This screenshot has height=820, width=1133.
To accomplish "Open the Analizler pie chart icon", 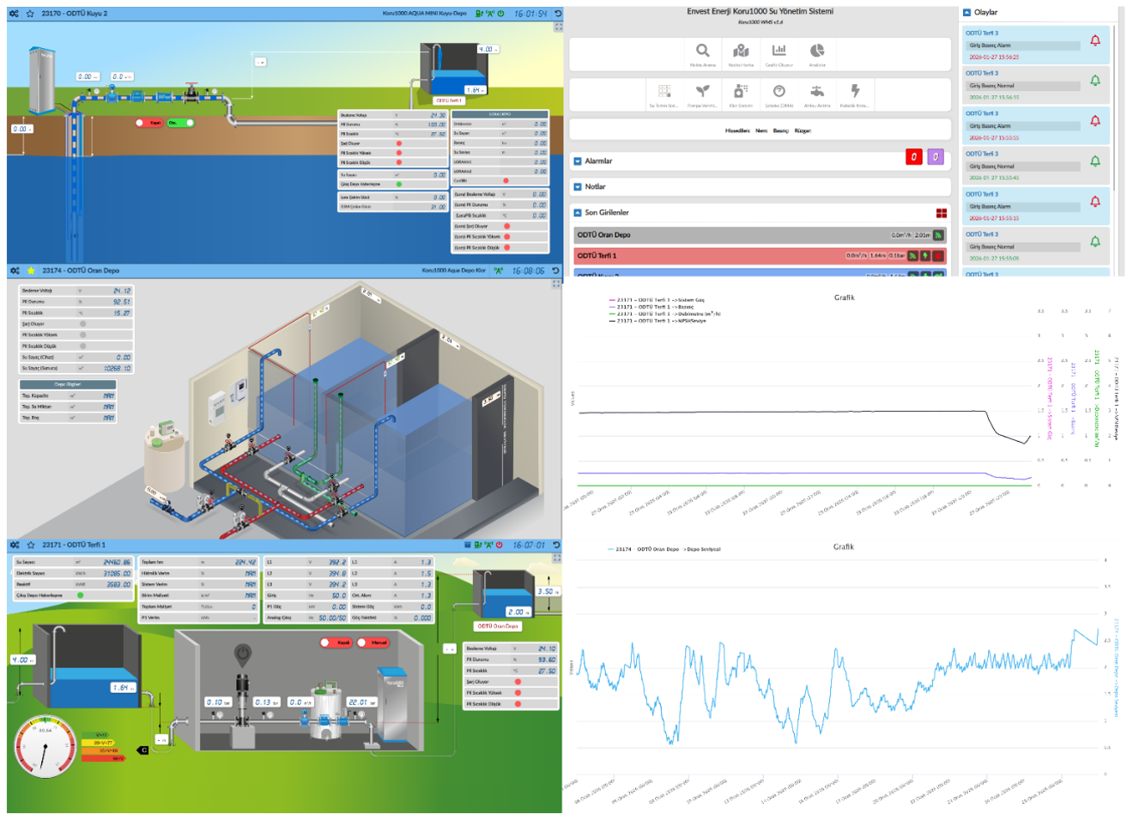I will tap(817, 52).
